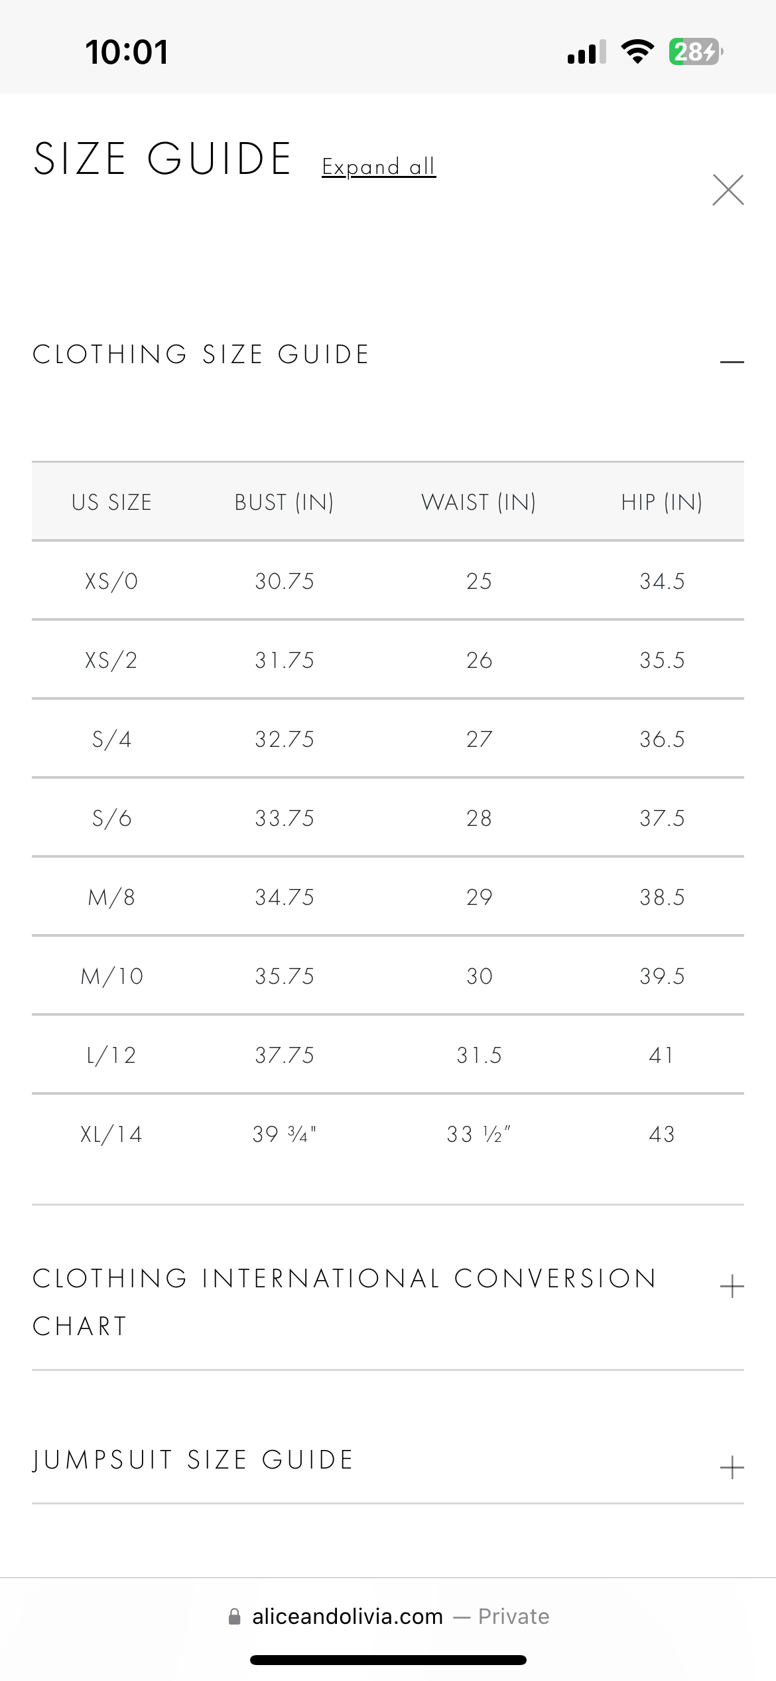Tap the aliceandolivia.com address bar
The height and width of the screenshot is (1681, 776).
coord(348,1617)
